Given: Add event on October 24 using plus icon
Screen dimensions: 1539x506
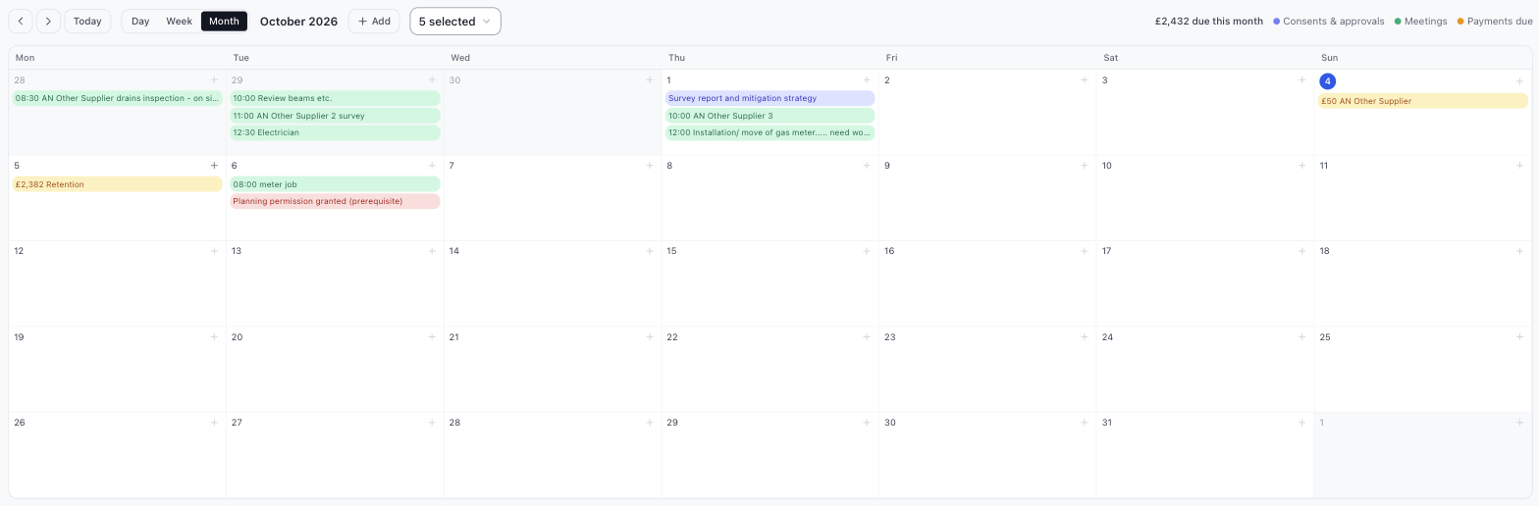Looking at the screenshot, I should pyautogui.click(x=1302, y=337).
